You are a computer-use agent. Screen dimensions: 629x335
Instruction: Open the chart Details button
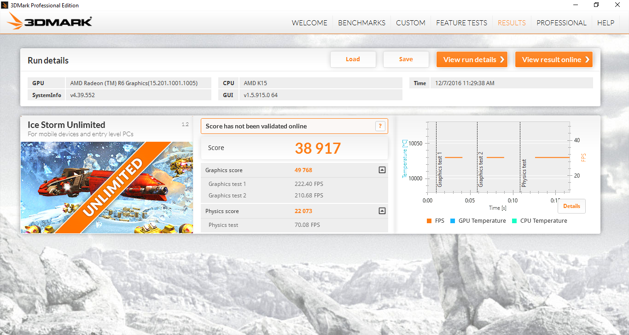[x=571, y=206]
